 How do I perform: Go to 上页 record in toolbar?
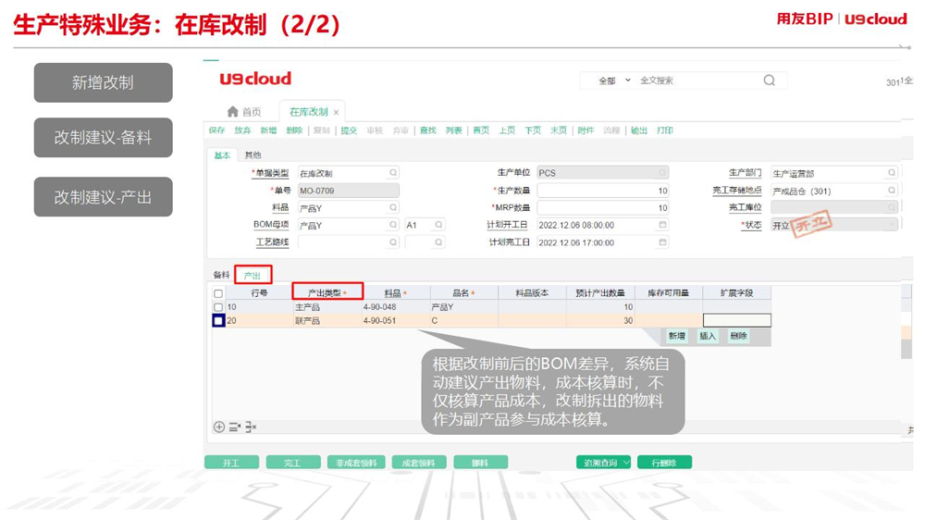pos(507,130)
